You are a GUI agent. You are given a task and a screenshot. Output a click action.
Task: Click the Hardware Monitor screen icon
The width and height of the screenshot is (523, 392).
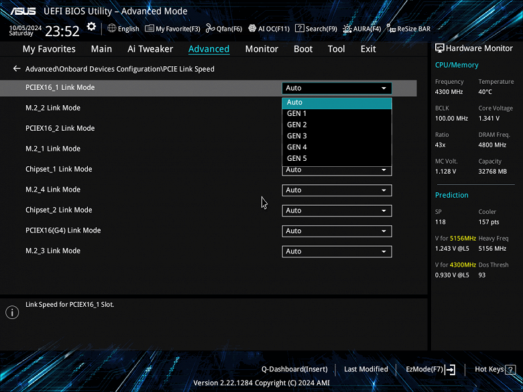tap(440, 48)
